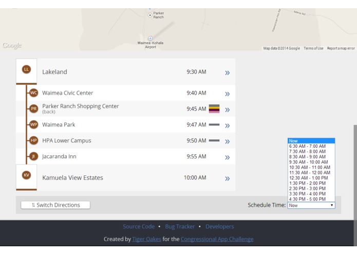Open the Developers footer link
The width and height of the screenshot is (357, 254).
(219, 226)
